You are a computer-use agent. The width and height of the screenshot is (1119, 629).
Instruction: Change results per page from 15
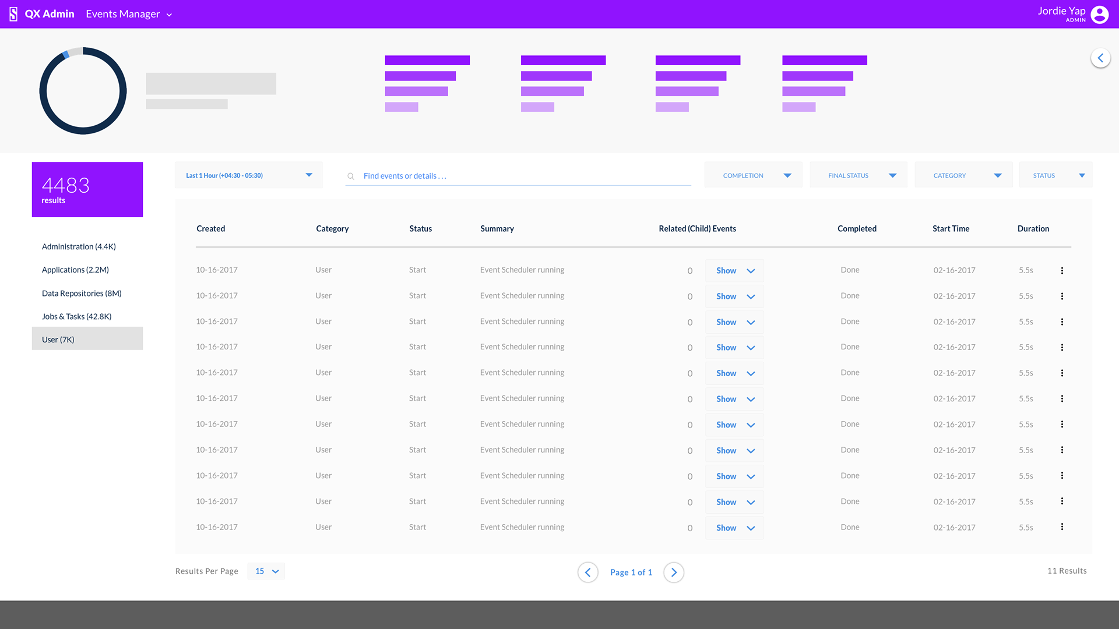pos(266,571)
